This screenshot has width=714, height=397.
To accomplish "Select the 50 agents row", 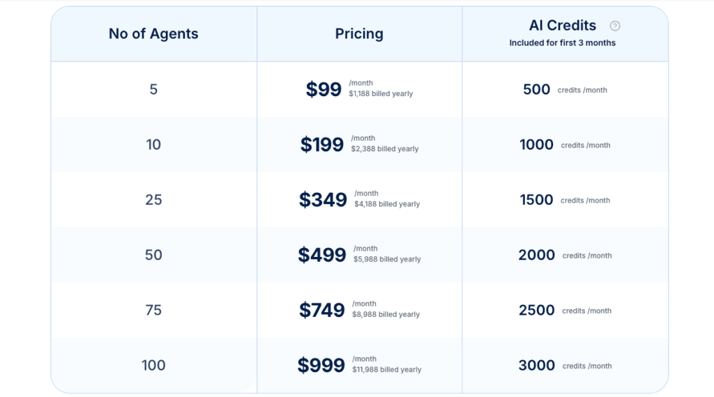I will [359, 255].
